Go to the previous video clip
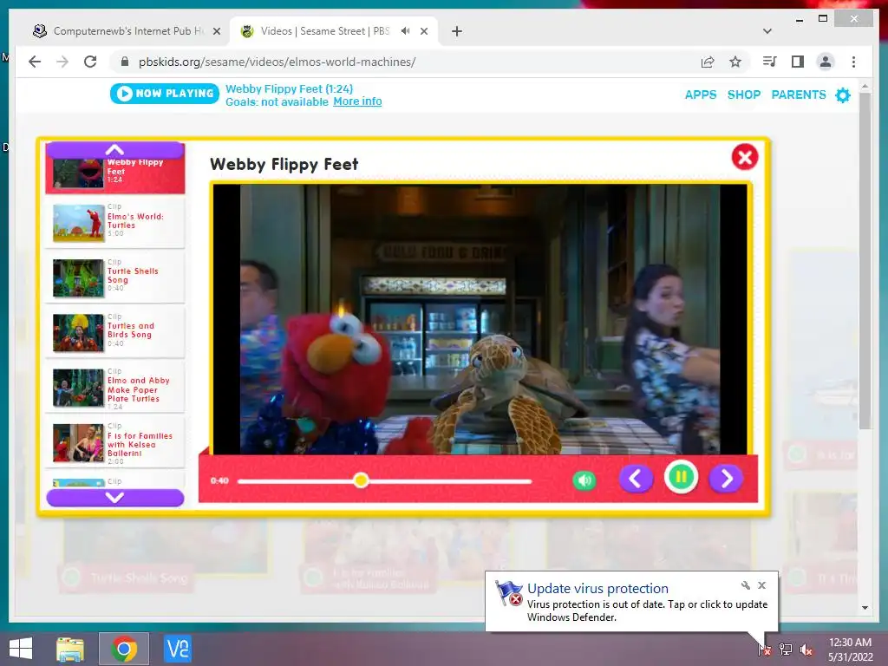Viewport: 888px width, 666px height. coord(636,479)
